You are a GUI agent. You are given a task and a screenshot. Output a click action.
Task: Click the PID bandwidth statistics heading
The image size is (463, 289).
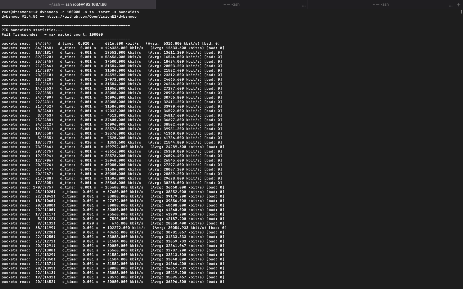[x=32, y=30]
